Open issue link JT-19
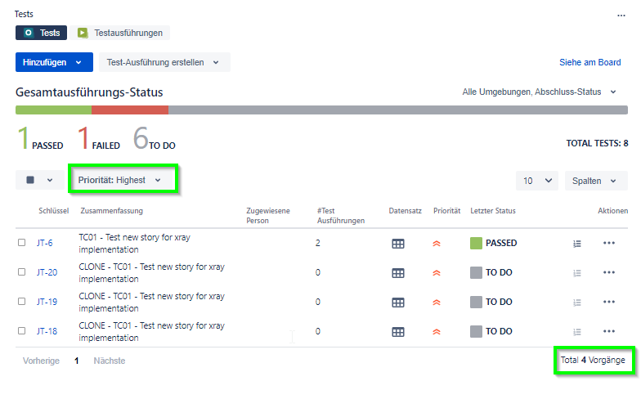The height and width of the screenshot is (408, 641). (x=47, y=302)
